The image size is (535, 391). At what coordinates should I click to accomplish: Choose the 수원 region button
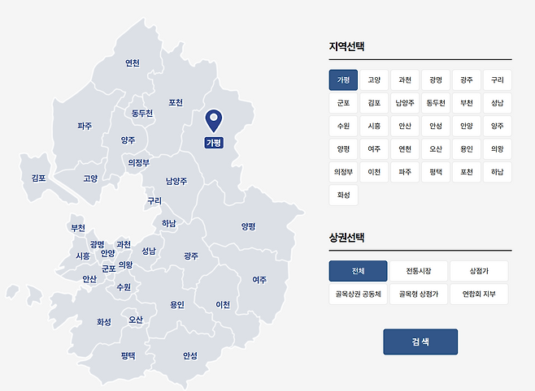pos(343,127)
